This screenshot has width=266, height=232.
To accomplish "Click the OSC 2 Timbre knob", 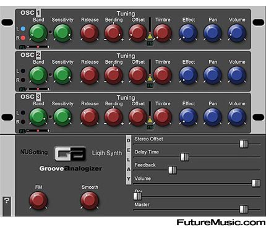I will 163,75.
